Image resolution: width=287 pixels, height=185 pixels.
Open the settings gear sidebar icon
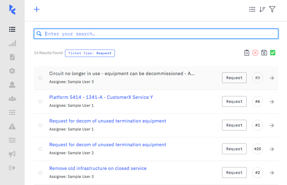click(12, 71)
